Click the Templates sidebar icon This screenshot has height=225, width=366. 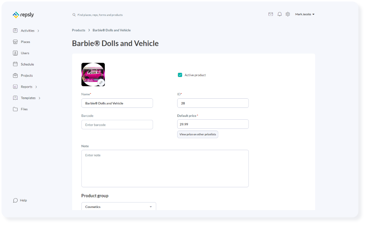[x=15, y=98]
